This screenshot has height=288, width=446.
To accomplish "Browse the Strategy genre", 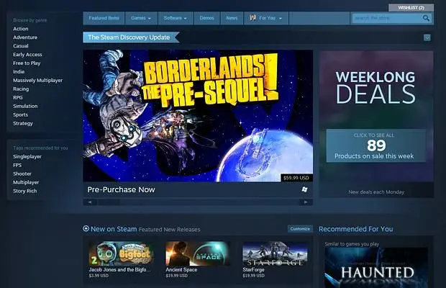I will tap(23, 123).
